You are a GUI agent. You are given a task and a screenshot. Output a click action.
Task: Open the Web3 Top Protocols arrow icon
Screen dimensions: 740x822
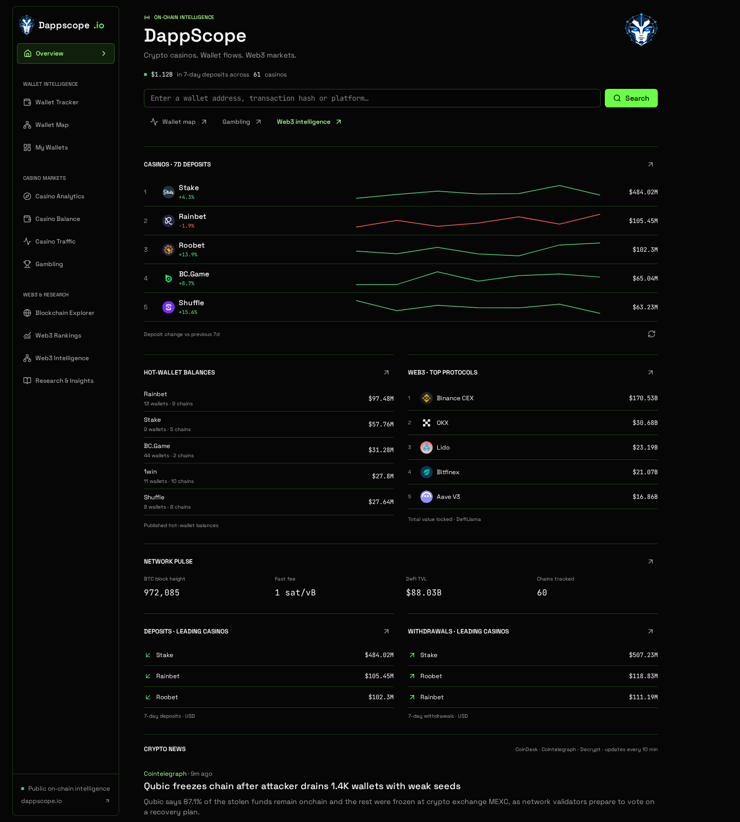point(651,372)
